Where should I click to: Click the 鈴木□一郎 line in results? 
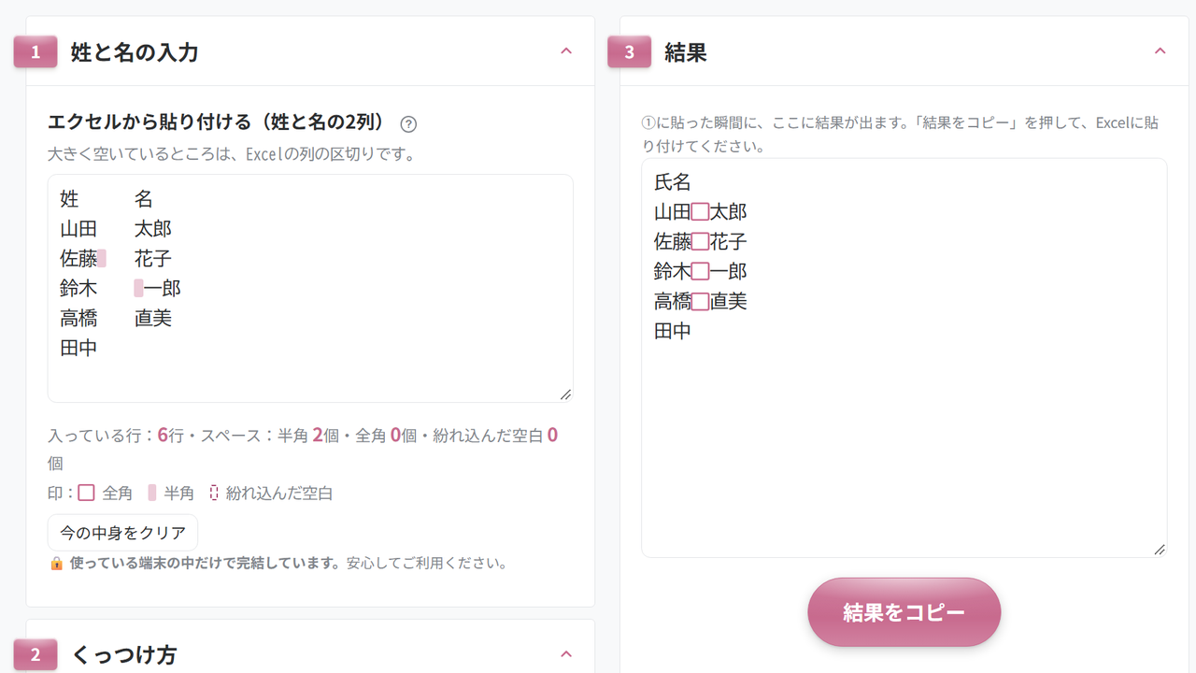click(701, 272)
